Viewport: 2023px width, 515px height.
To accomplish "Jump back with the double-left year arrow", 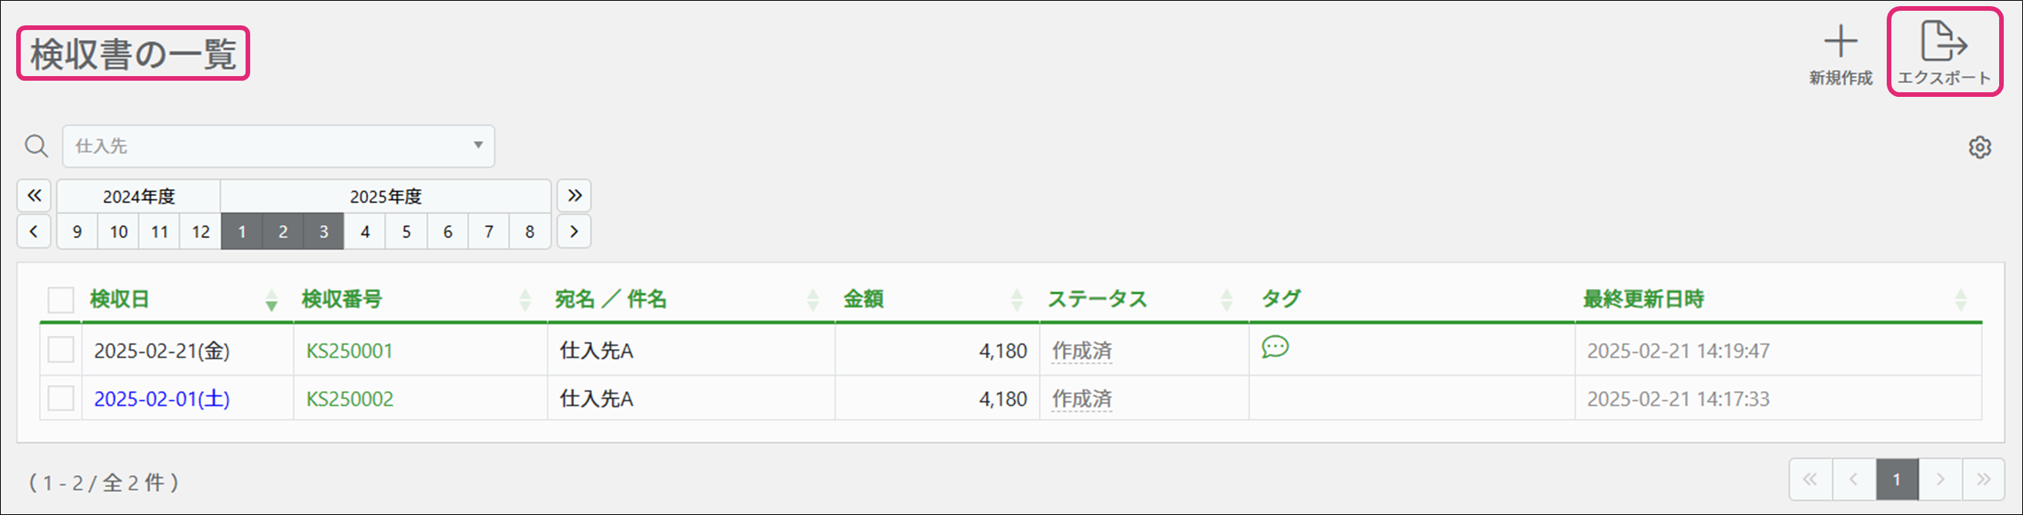I will click(34, 195).
